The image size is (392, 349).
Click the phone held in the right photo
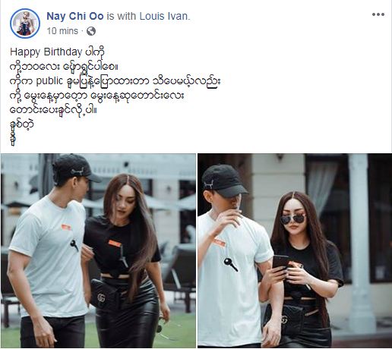pos(280,263)
